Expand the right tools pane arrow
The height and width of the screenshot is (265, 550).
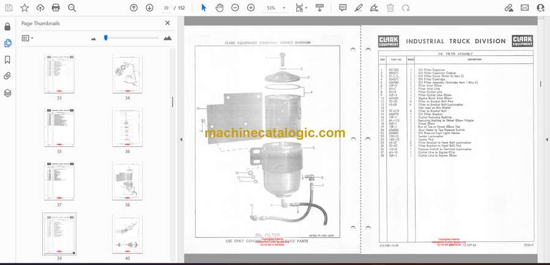[546, 140]
